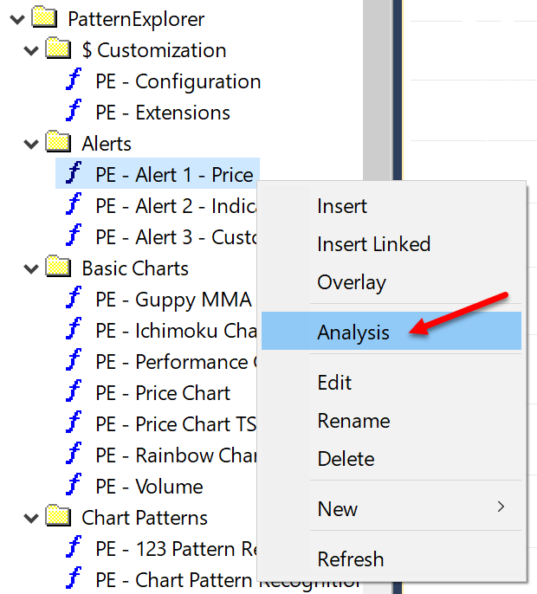Choose Overlay from the context menu

(352, 282)
